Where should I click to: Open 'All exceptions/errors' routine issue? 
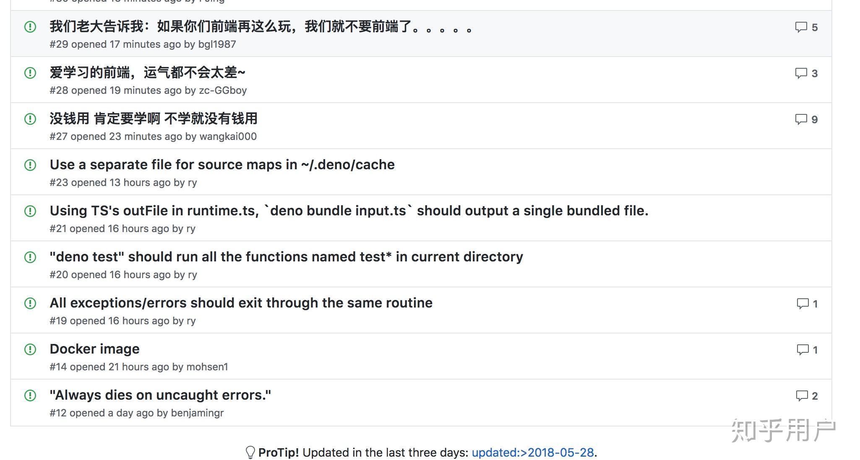coord(241,303)
